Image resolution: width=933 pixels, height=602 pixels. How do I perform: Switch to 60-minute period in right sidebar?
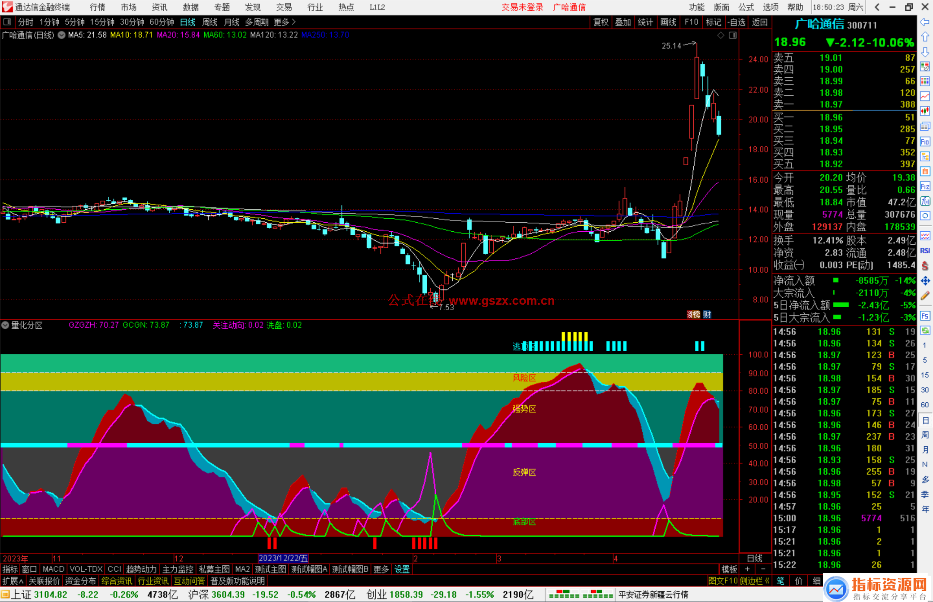pyautogui.click(x=924, y=405)
